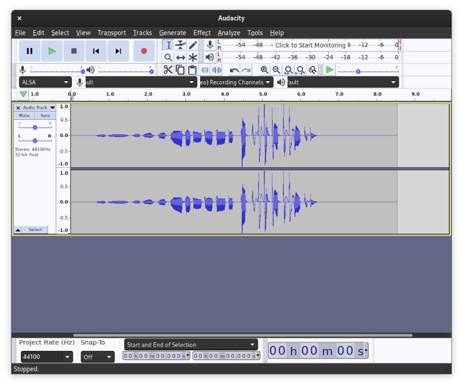The image size is (463, 385).
Task: Mute the Audio Track
Action: point(24,115)
